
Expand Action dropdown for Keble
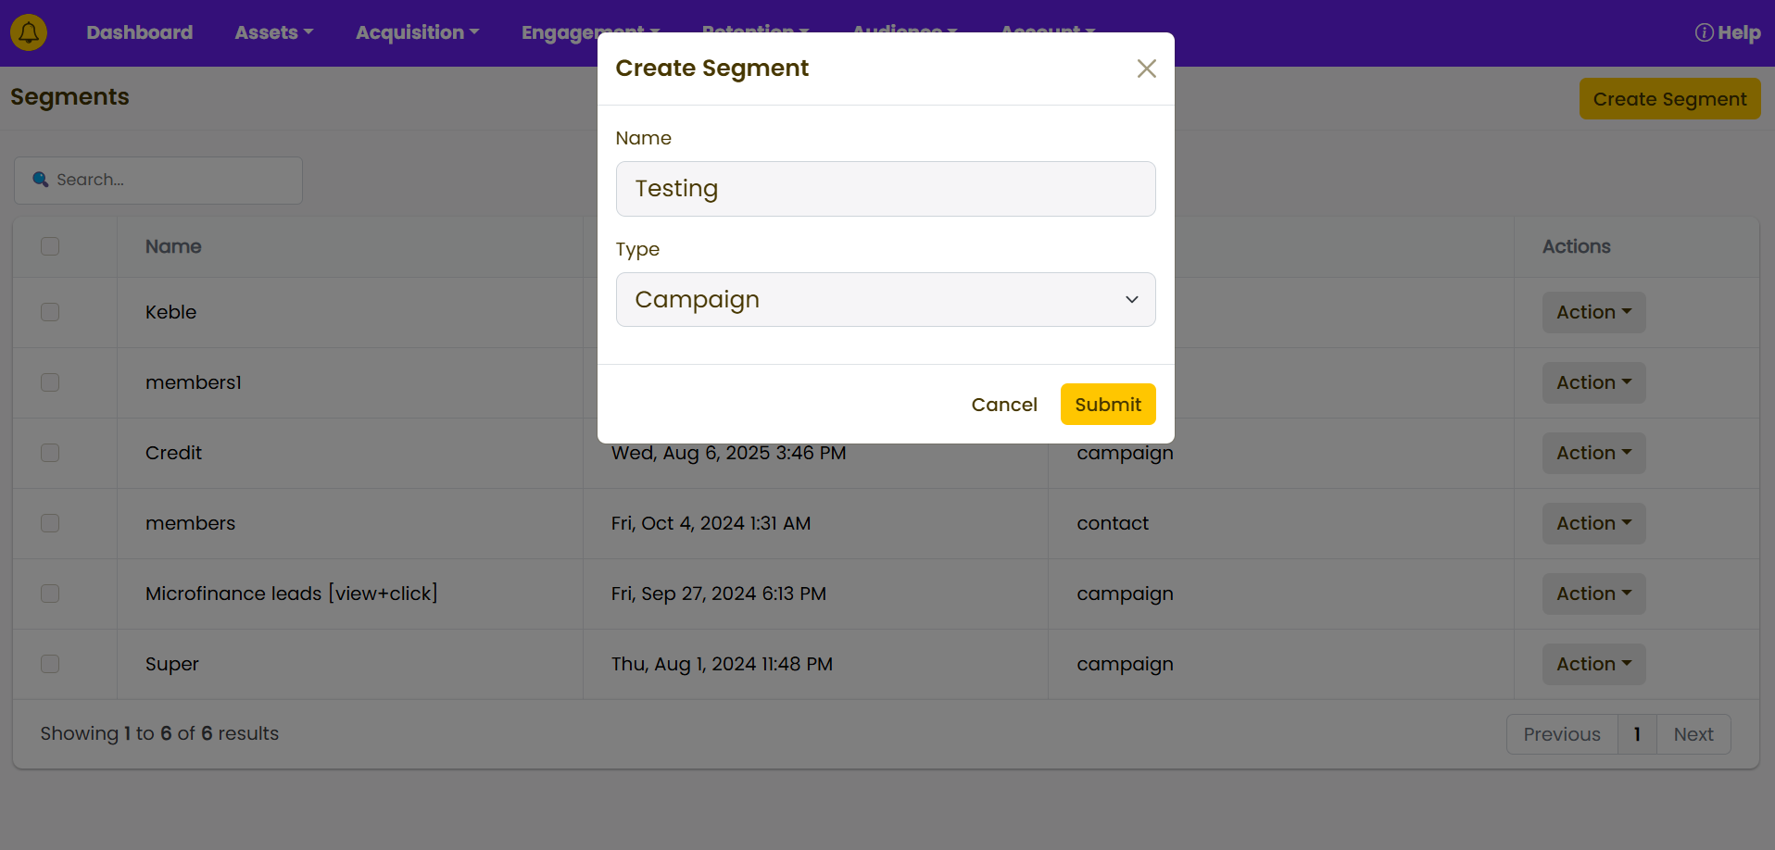point(1592,312)
